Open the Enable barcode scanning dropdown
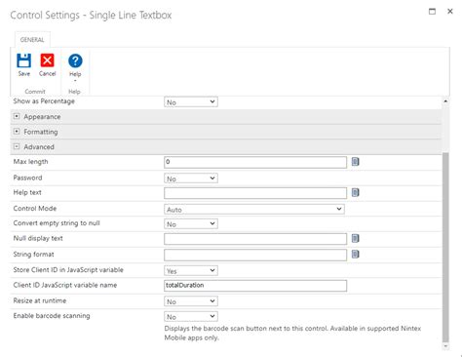The width and height of the screenshot is (462, 357). click(x=191, y=316)
